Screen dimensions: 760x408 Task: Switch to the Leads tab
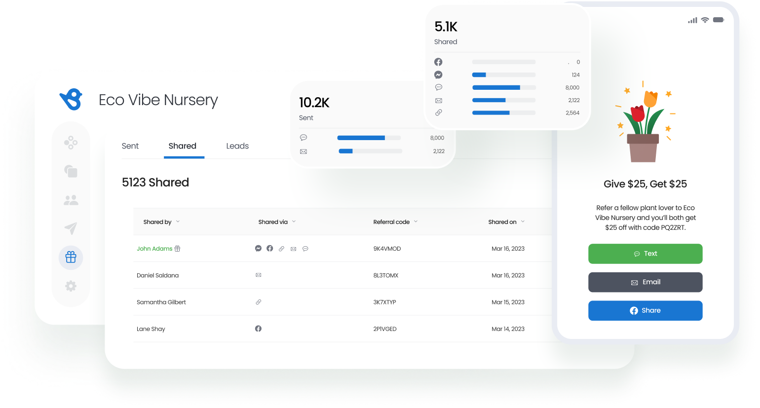point(237,146)
